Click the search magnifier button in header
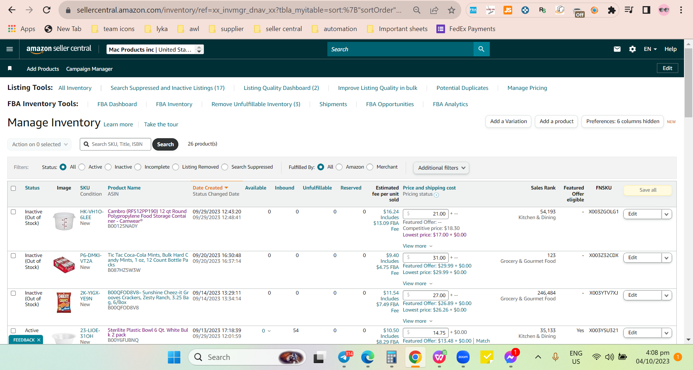 click(x=481, y=49)
